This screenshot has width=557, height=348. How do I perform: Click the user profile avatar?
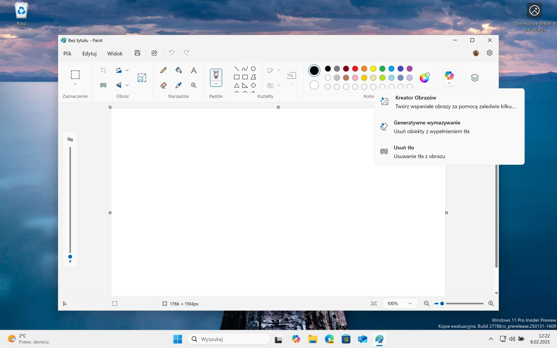(x=476, y=53)
